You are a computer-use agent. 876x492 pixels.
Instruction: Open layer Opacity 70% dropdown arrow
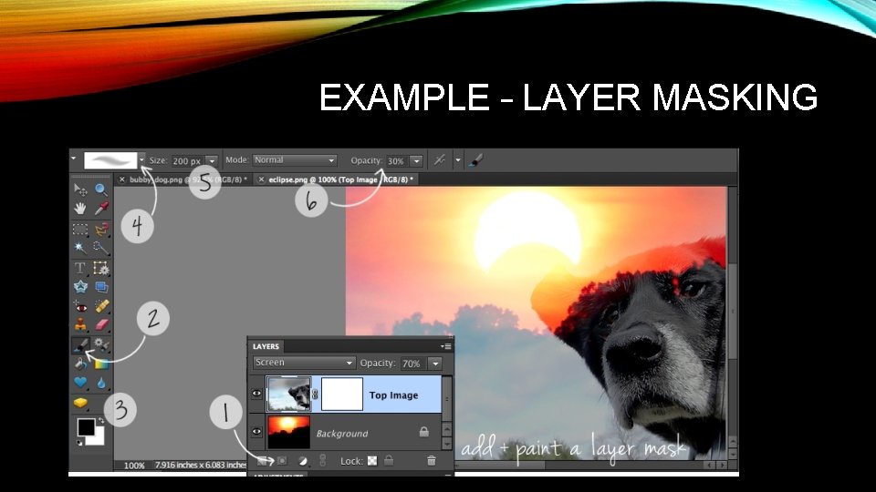[x=435, y=364]
